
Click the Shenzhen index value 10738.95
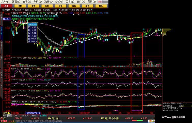71,118
